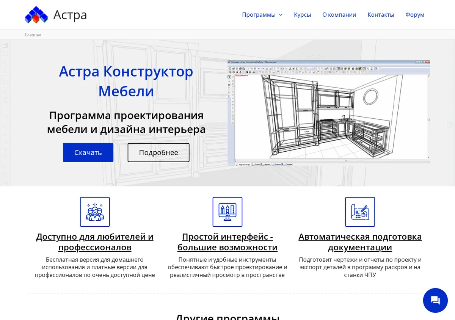The image size is (455, 320).
Task: Click the blueprint icon above Автоматическая подготовка
Action: 360,212
